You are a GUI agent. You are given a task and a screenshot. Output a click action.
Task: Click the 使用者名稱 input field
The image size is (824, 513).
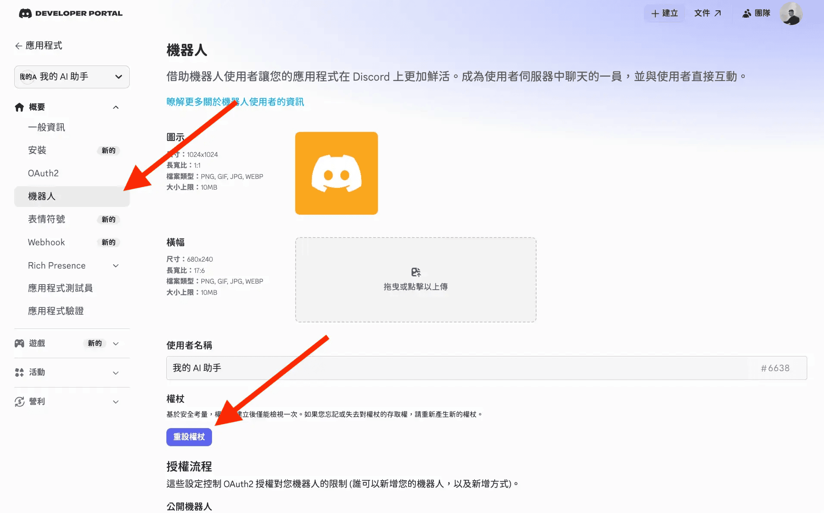[x=487, y=368]
